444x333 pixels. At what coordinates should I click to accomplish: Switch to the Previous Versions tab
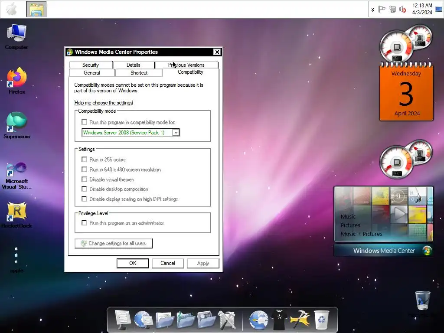point(186,65)
